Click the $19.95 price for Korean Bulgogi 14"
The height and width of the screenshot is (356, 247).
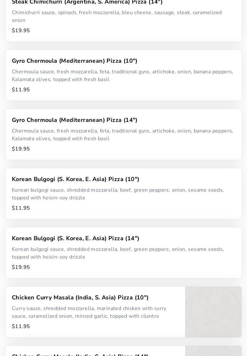coord(21,267)
